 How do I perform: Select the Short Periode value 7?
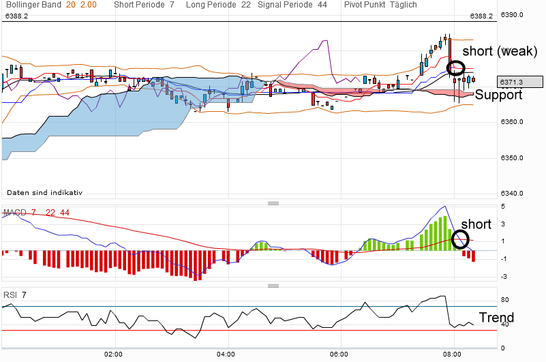point(172,5)
